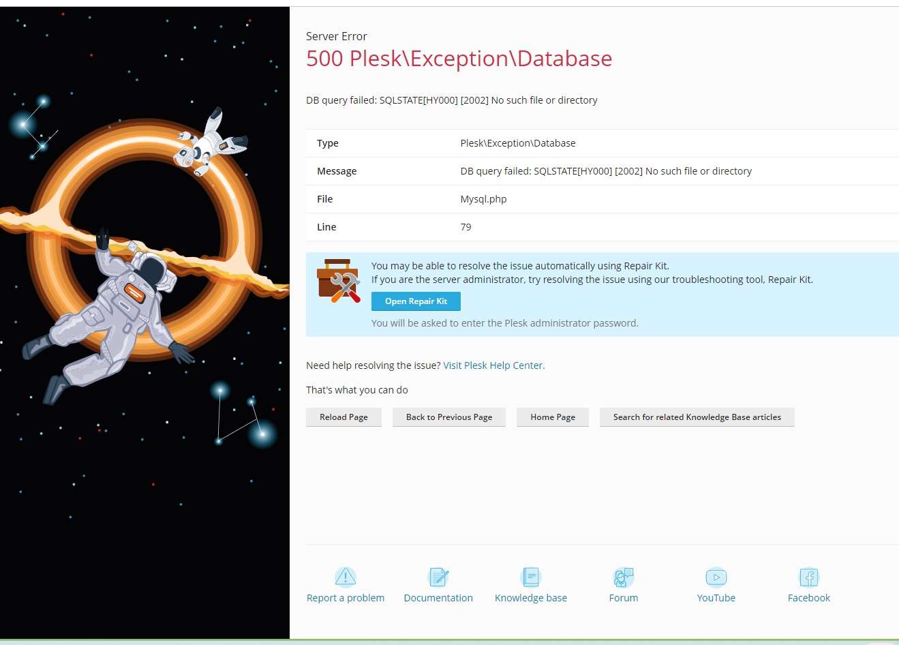Click the Mysql.php file value
The height and width of the screenshot is (645, 899).
[484, 199]
